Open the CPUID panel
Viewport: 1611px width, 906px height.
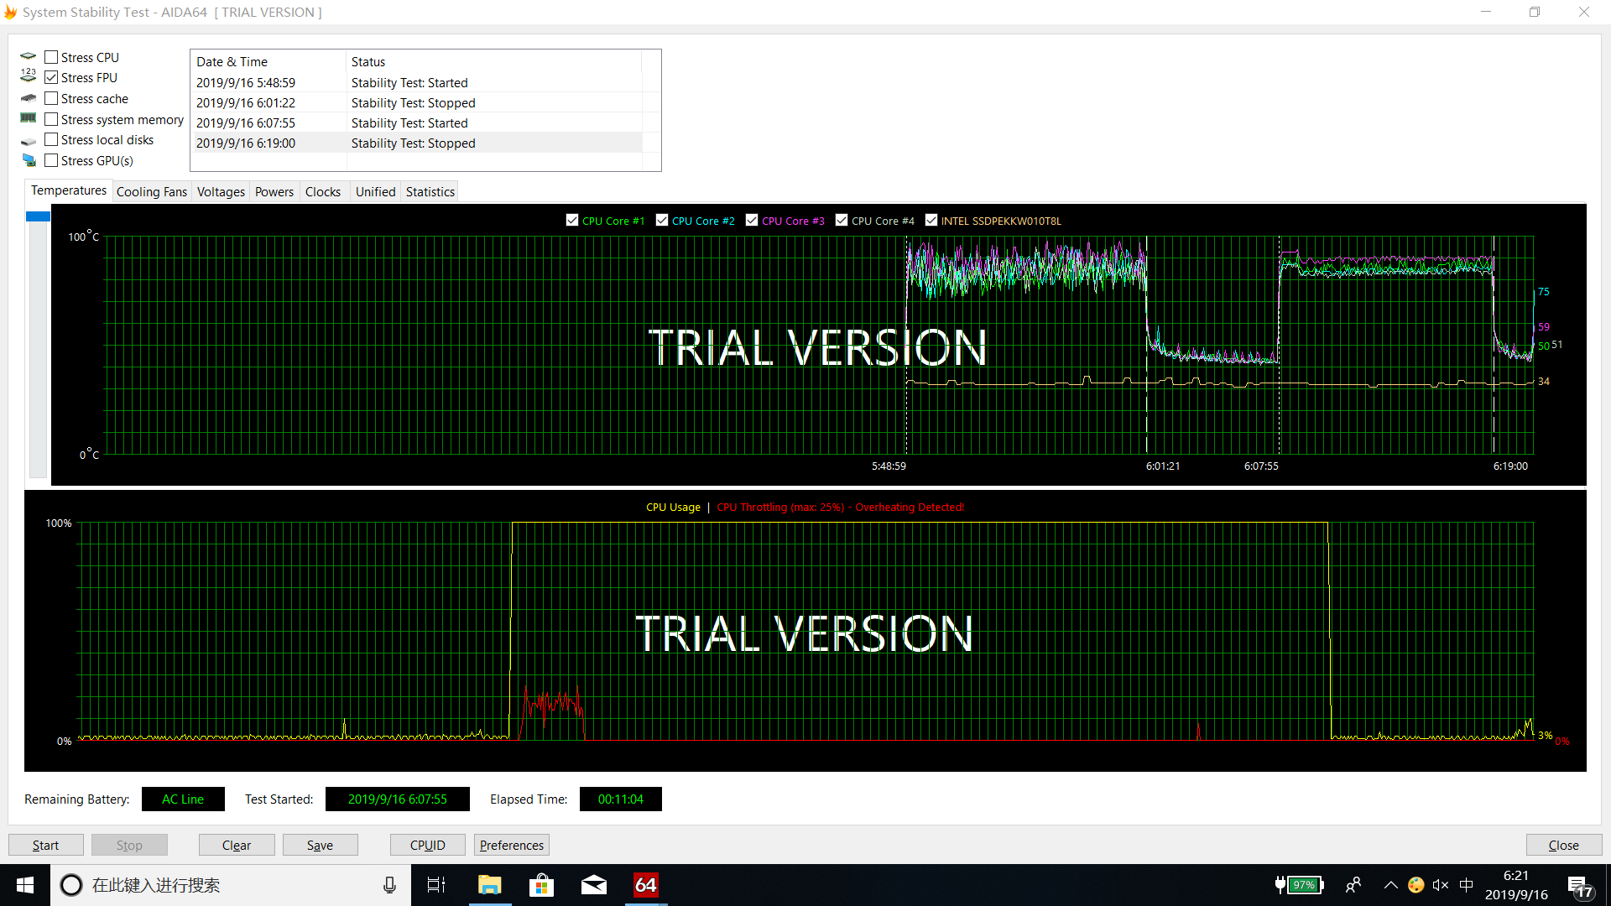click(x=427, y=845)
